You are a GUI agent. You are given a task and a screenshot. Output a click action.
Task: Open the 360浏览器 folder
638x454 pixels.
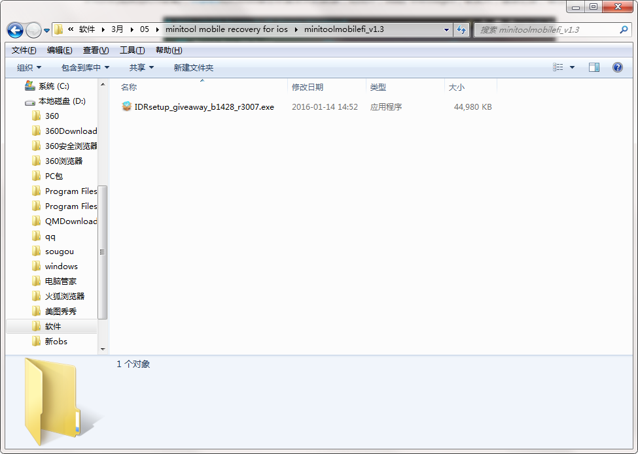tap(63, 161)
